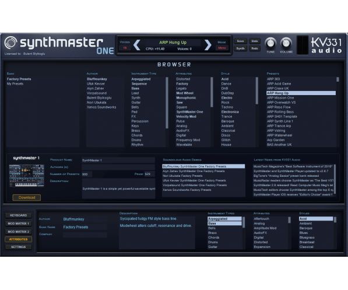Select preset ARP Acid Game

pos(279,84)
